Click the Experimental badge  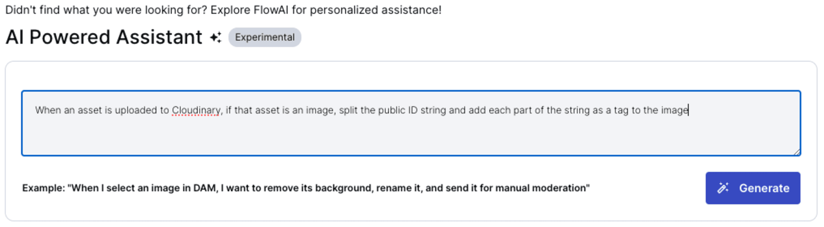(x=265, y=37)
